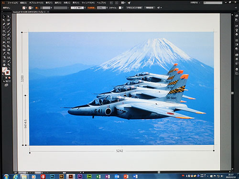The width and height of the screenshot is (239, 179).
Task: Select the Free Transform tool
Action: coord(9,42)
